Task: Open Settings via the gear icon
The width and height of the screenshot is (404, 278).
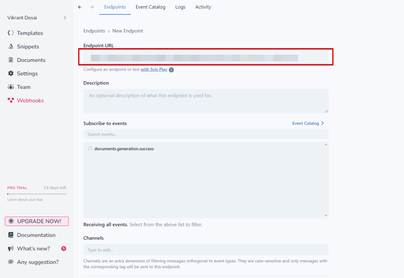Action: coord(11,73)
